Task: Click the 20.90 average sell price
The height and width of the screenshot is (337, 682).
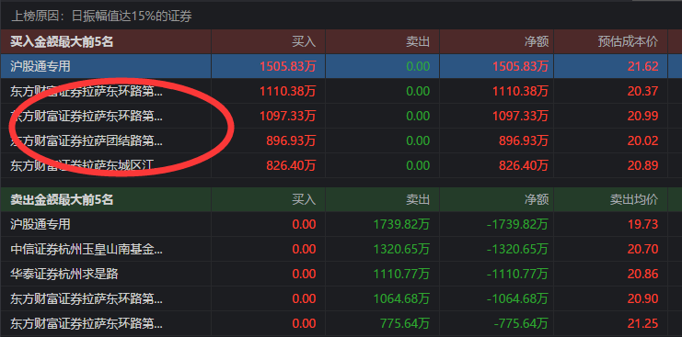Action: [x=642, y=298]
